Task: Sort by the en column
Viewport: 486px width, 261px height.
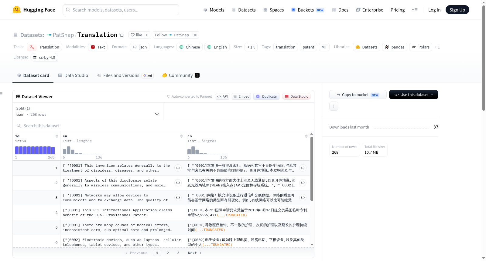Action: [181, 136]
